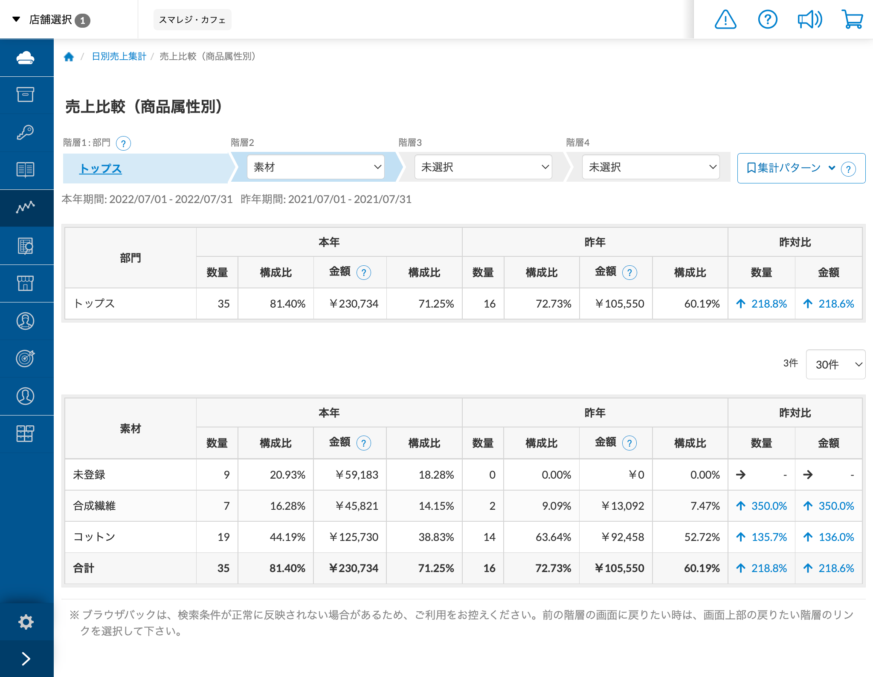Viewport: 873px width, 677px height.
Task: Expand sidebar with bottom chevron arrow
Action: click(26, 659)
